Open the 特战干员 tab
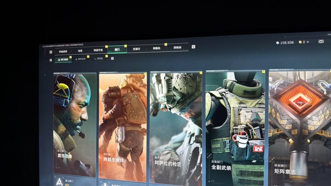331x186 pixels. click(98, 50)
